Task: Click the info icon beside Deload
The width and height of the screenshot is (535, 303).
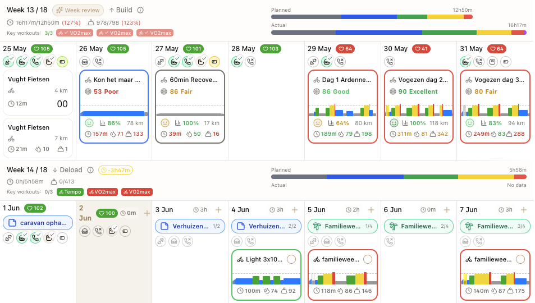Action: point(90,170)
